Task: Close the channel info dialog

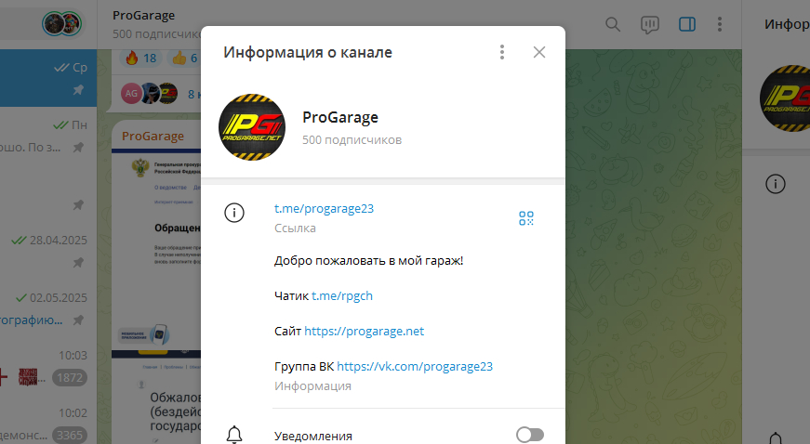Action: tap(538, 52)
